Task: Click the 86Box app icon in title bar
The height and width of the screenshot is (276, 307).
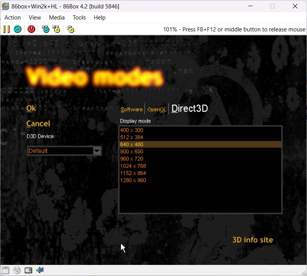Action: click(5, 6)
